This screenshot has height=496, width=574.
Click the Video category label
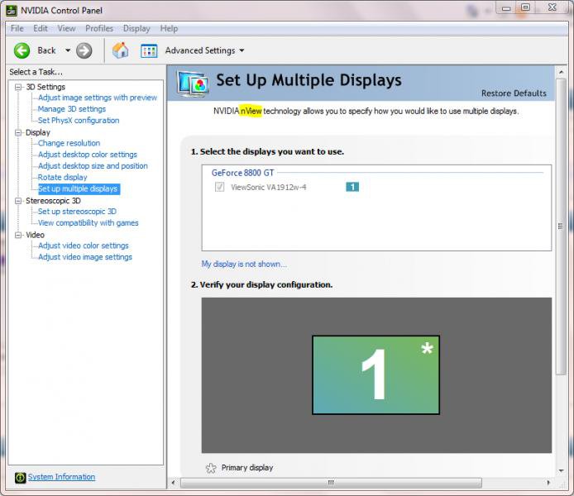(x=35, y=235)
